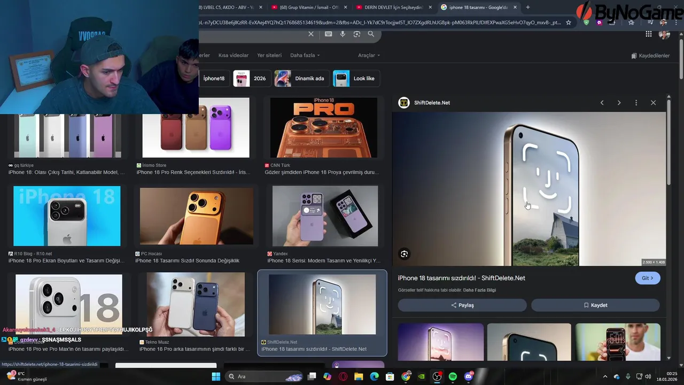Image resolution: width=684 pixels, height=385 pixels.
Task: Select the Look like filter chip
Action: (x=356, y=79)
